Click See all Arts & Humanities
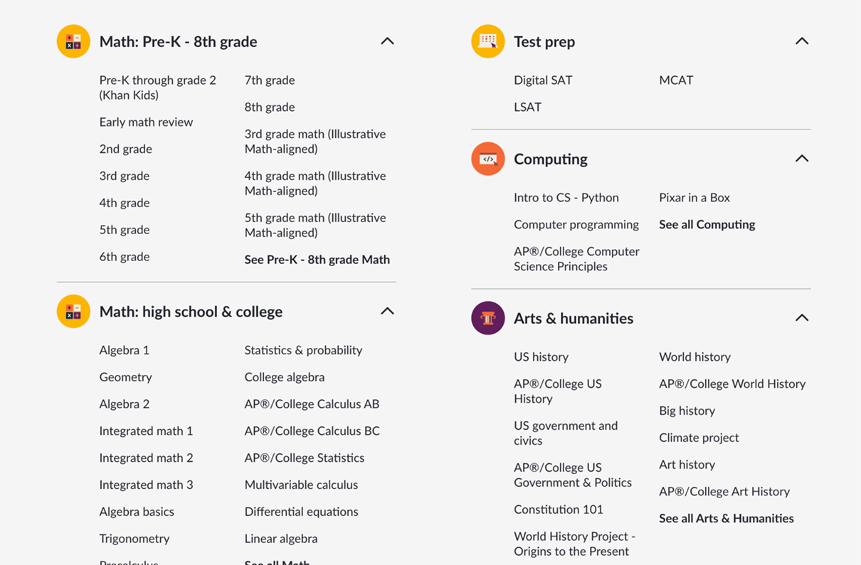861x565 pixels. pyautogui.click(x=727, y=518)
